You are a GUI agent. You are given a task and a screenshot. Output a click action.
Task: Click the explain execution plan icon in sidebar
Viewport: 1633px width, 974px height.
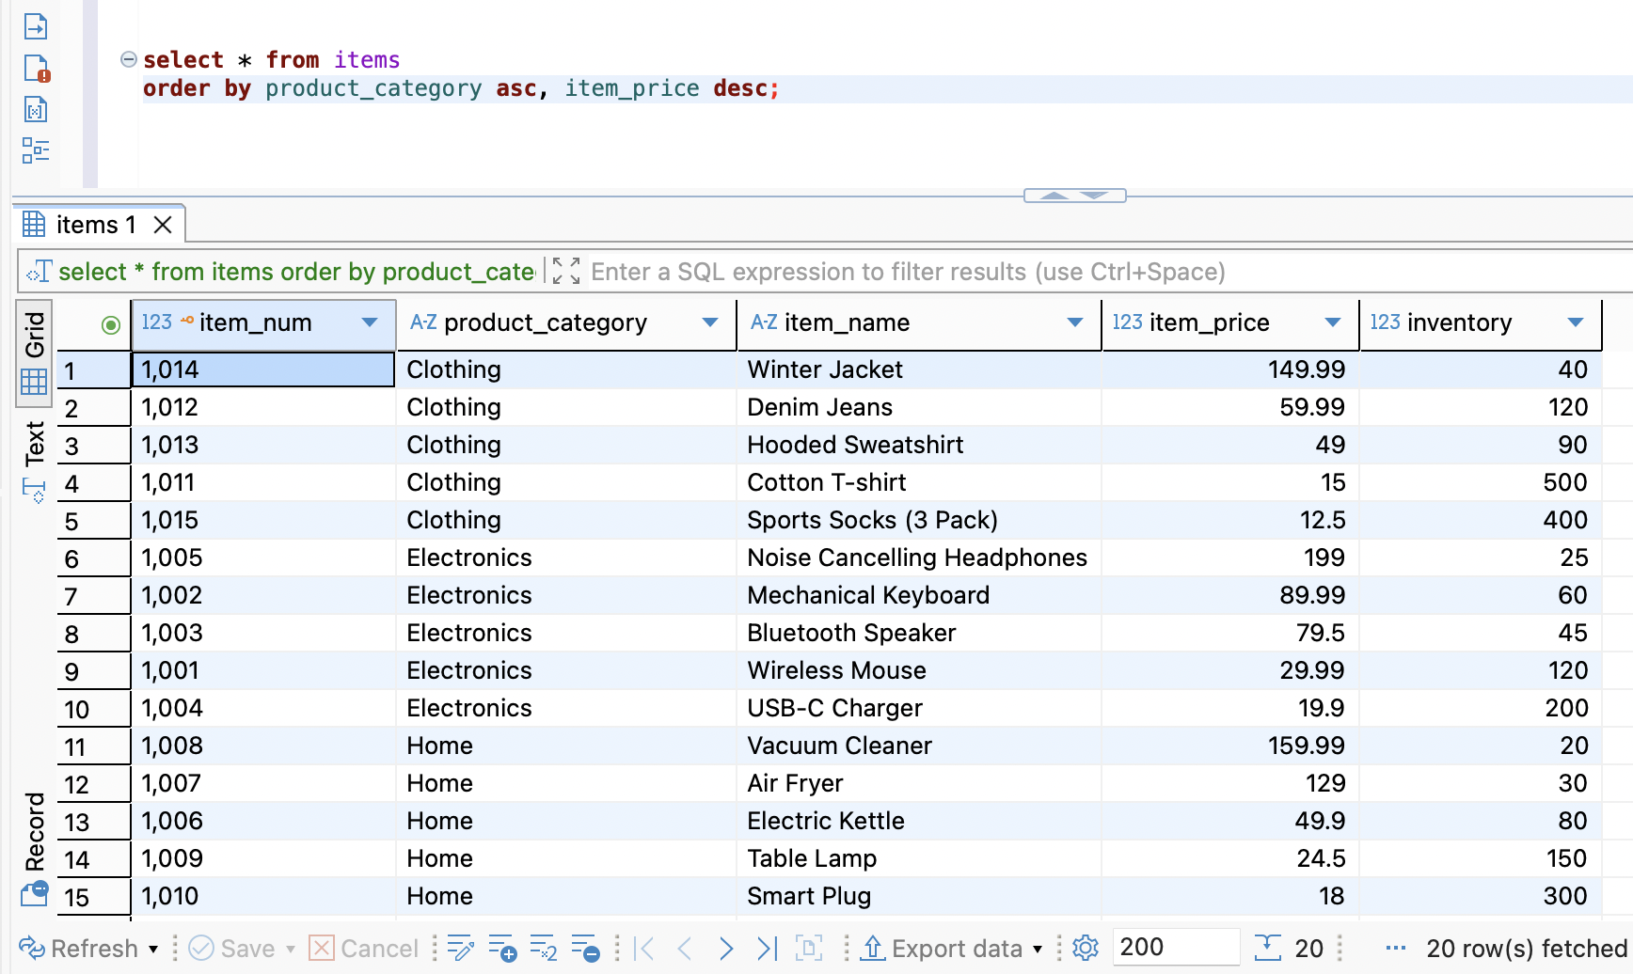pos(36,110)
